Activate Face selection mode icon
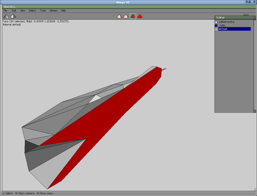The height and width of the screenshot is (196, 257). pos(133,16)
